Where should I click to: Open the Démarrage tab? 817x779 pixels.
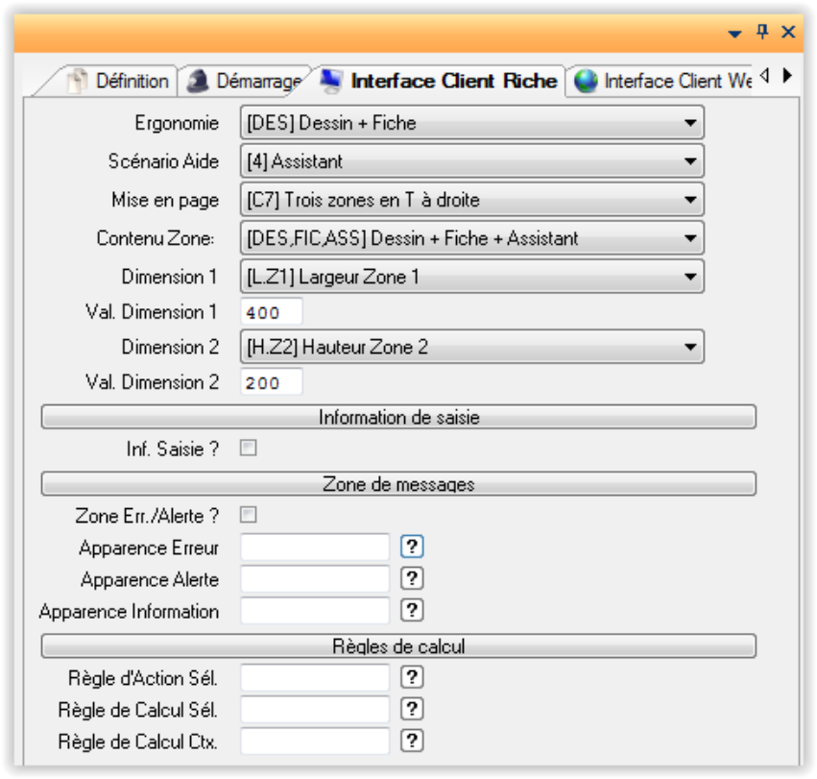click(x=246, y=82)
